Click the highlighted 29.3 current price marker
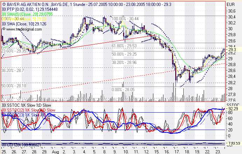Viewport: 242px width, 154px height. (232, 50)
